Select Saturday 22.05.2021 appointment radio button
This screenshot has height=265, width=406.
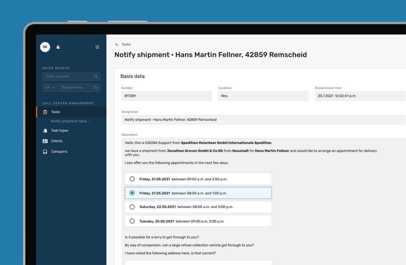pyautogui.click(x=132, y=207)
